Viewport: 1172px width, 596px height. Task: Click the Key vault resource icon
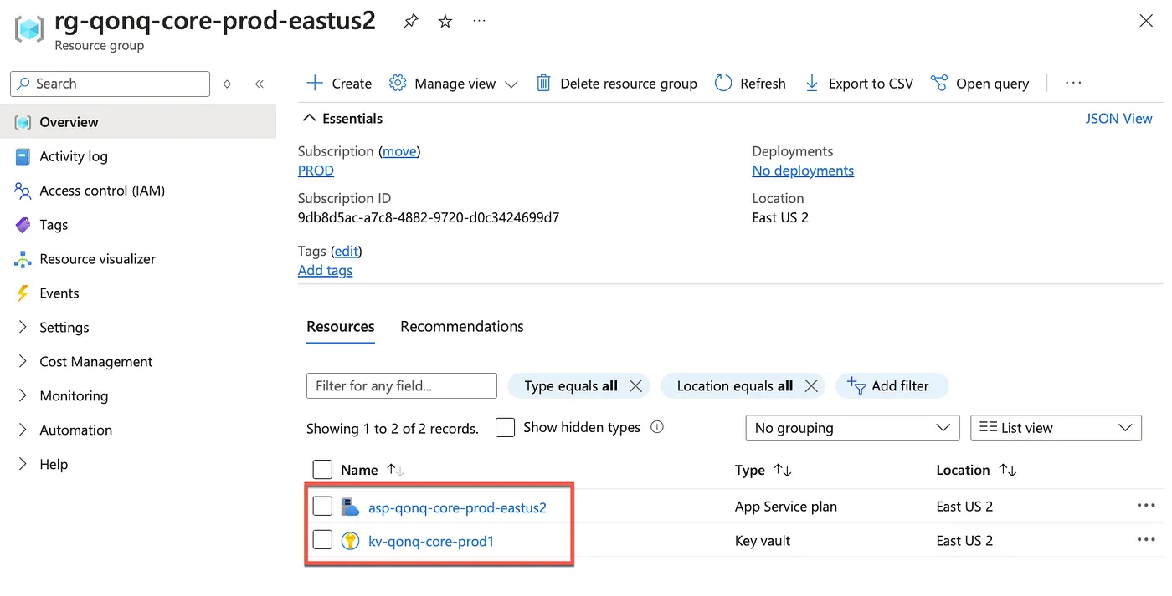[x=351, y=541]
